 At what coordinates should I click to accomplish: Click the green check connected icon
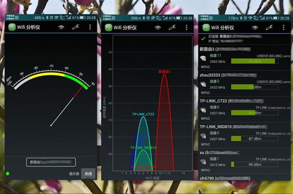click(x=203, y=38)
